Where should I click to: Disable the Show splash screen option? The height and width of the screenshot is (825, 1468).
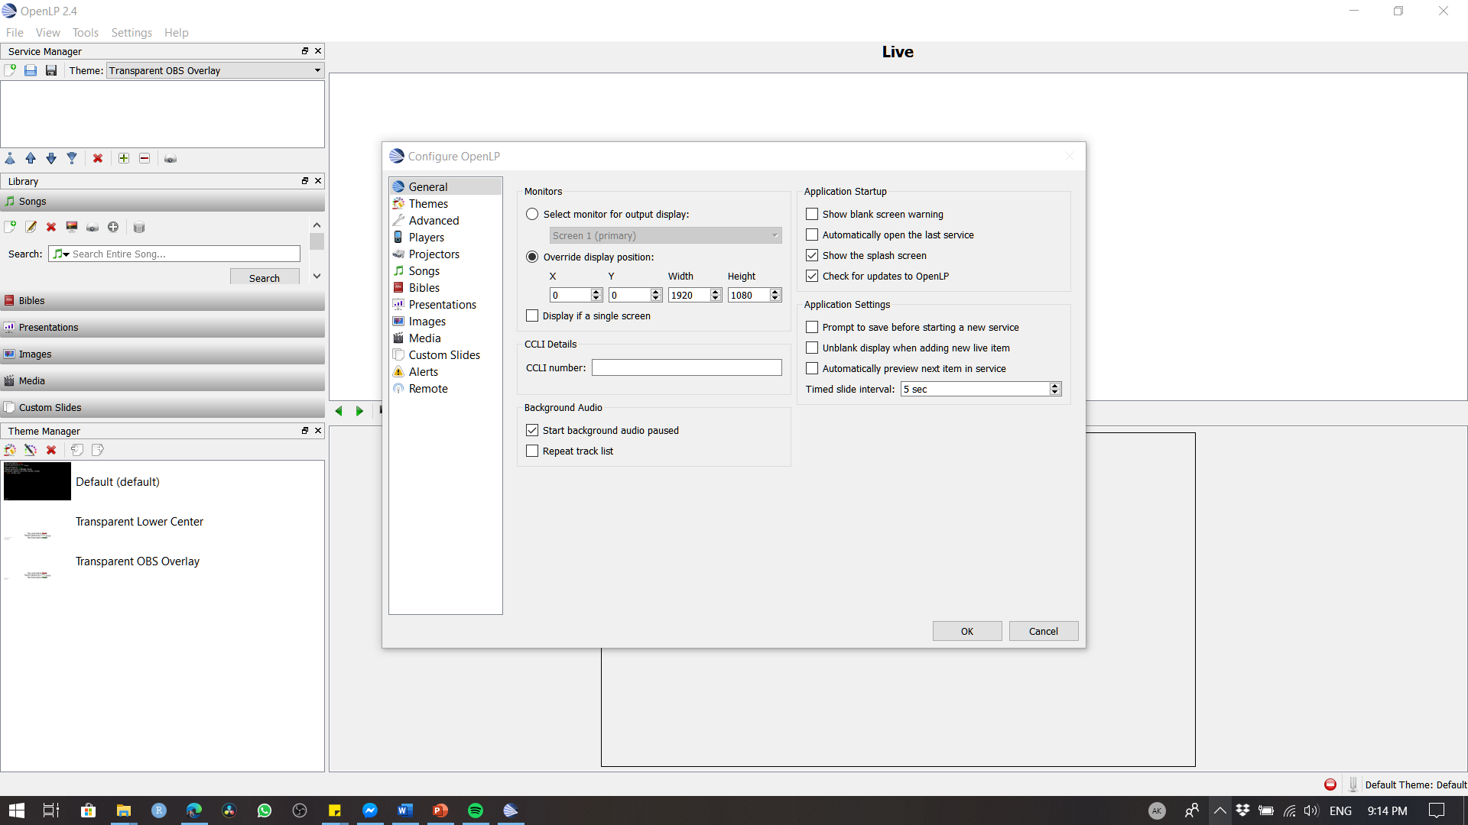point(812,255)
